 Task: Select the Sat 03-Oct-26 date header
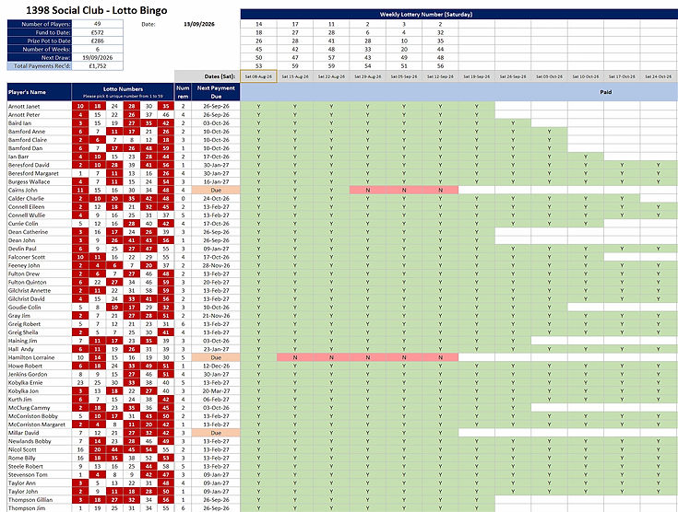[x=549, y=76]
